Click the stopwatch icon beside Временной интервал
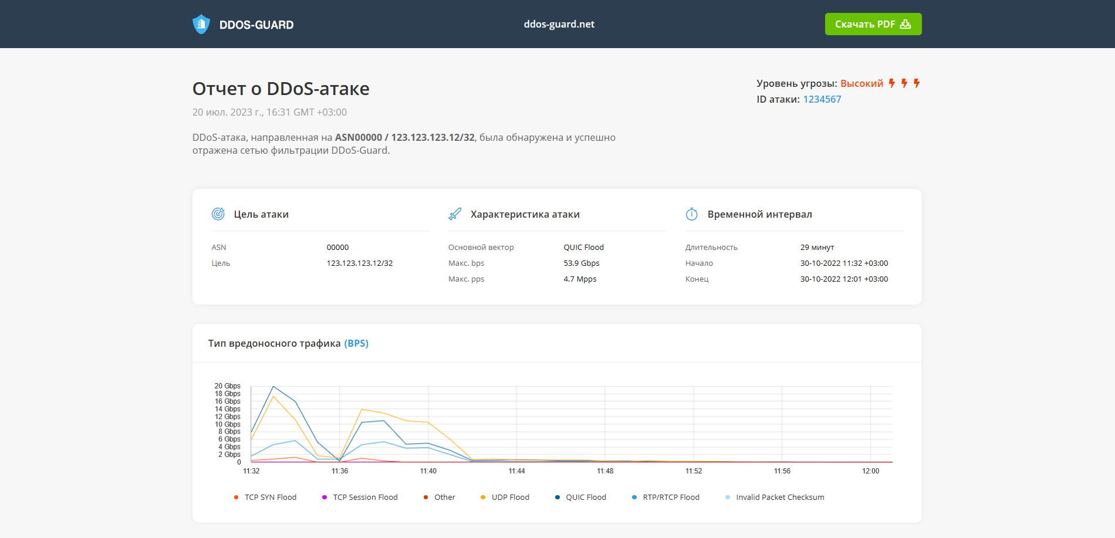 (x=692, y=214)
